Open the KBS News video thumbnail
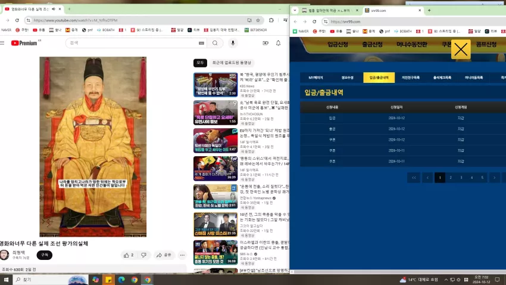This screenshot has height=285, width=506. (x=215, y=85)
